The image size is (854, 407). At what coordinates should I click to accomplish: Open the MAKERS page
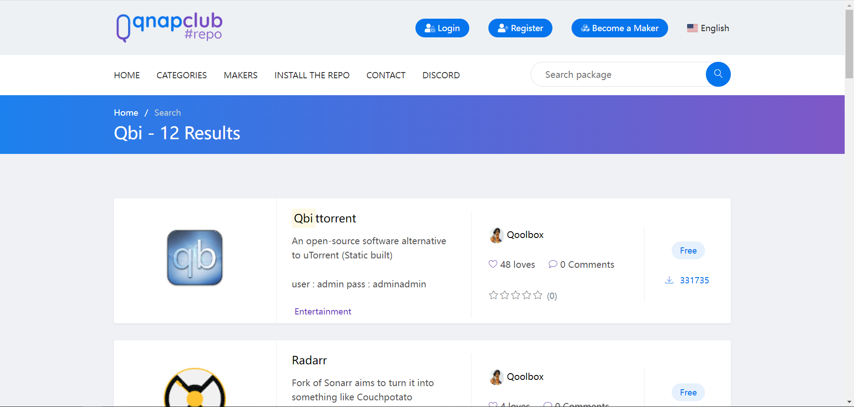pos(241,75)
